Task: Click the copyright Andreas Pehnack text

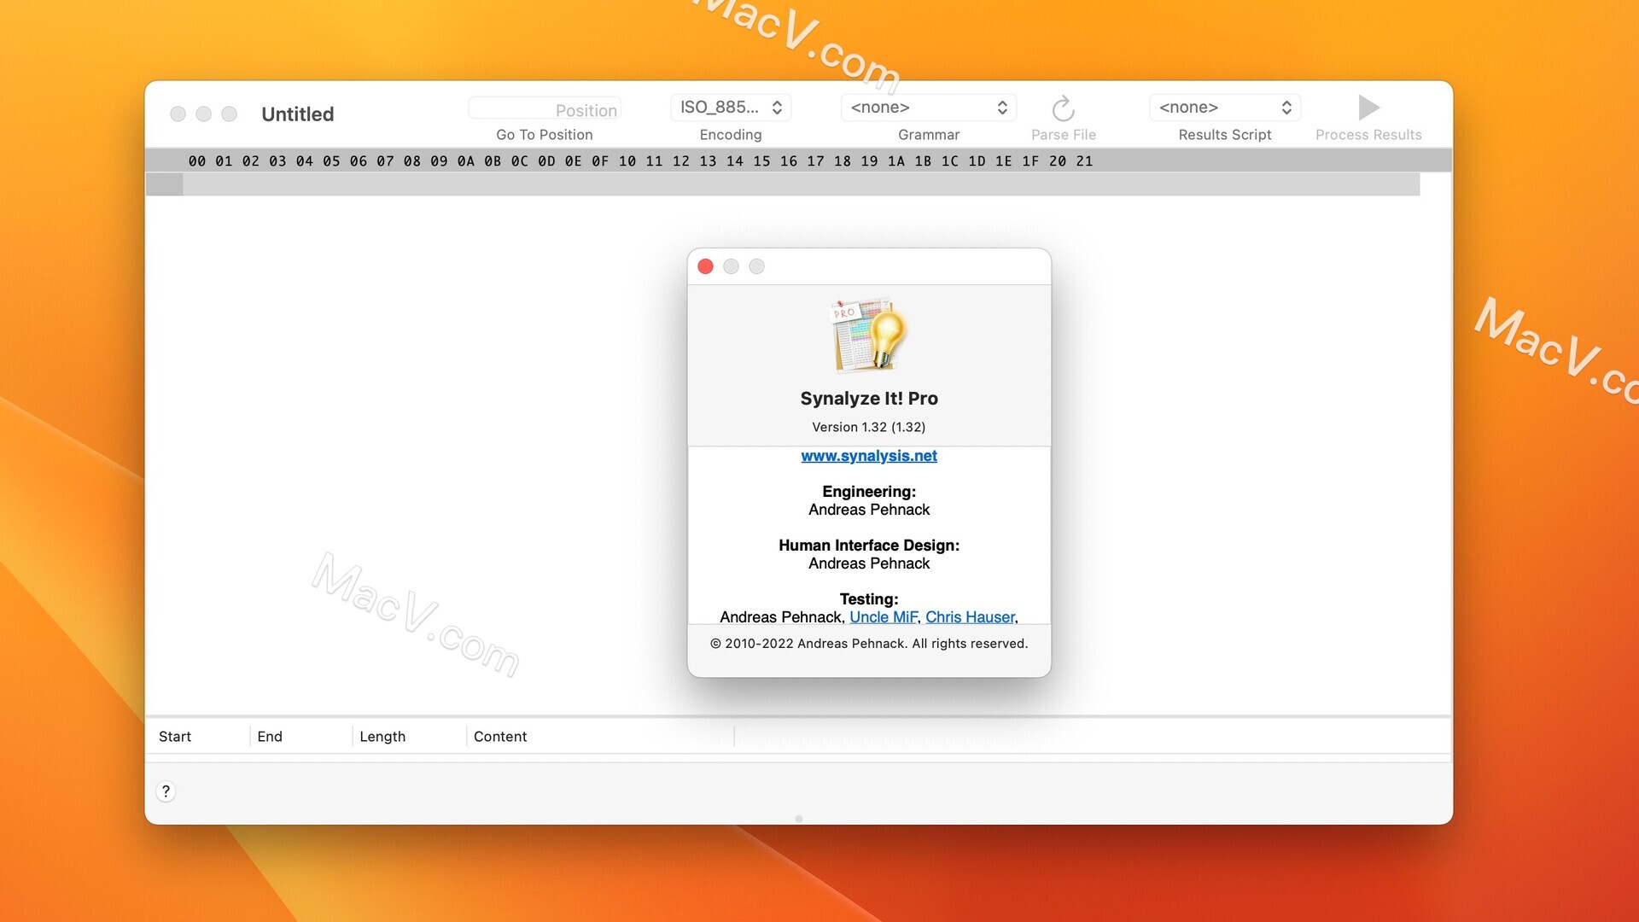Action: (x=869, y=644)
